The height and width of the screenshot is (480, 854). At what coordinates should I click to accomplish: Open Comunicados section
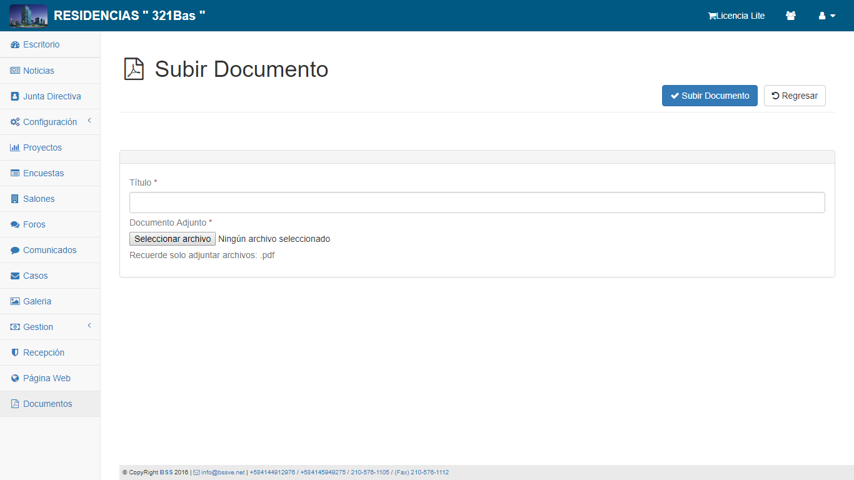coord(49,250)
